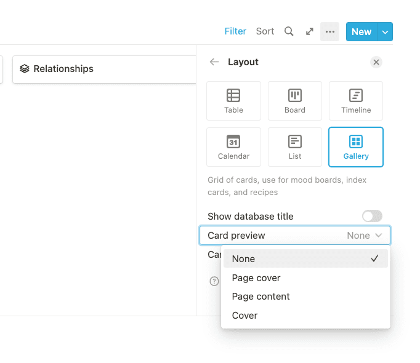This screenshot has width=420, height=363.
Task: Select the Gallery layout
Action: pyautogui.click(x=356, y=147)
